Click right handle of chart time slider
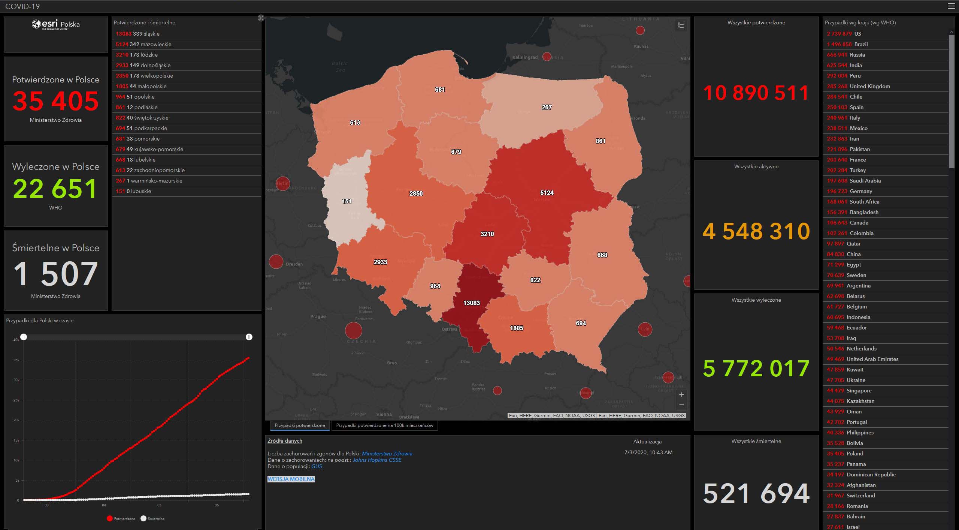 [x=249, y=337]
